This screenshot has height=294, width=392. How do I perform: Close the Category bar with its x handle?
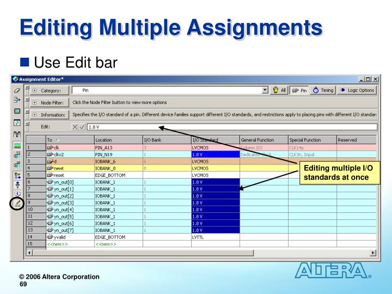27,87
